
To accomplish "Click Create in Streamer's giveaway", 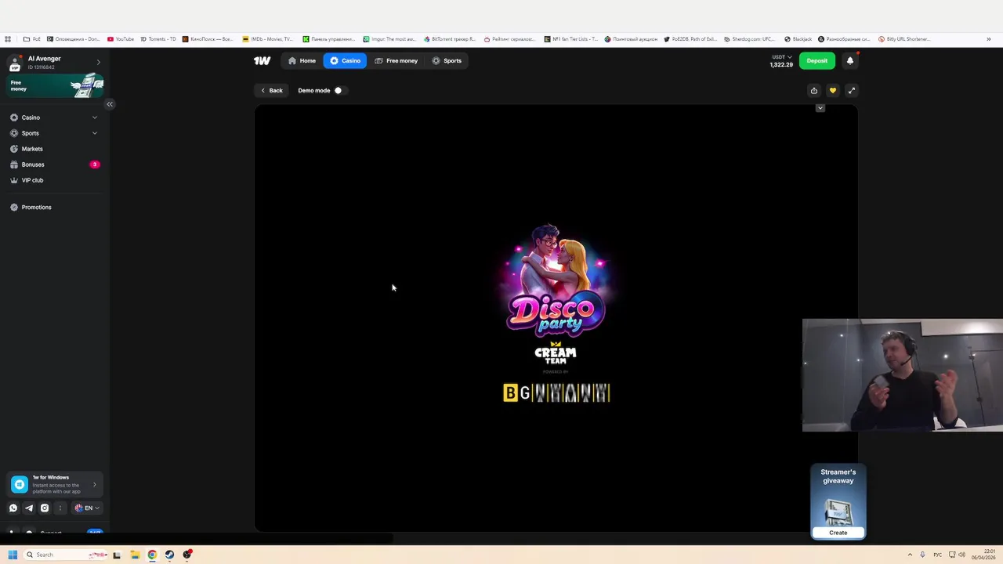I will (x=838, y=533).
